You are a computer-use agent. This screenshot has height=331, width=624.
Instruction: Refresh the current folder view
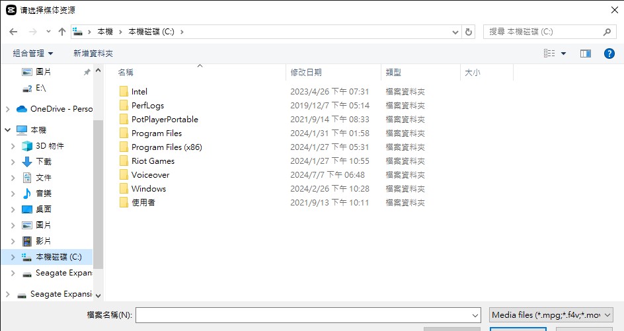pyautogui.click(x=469, y=32)
